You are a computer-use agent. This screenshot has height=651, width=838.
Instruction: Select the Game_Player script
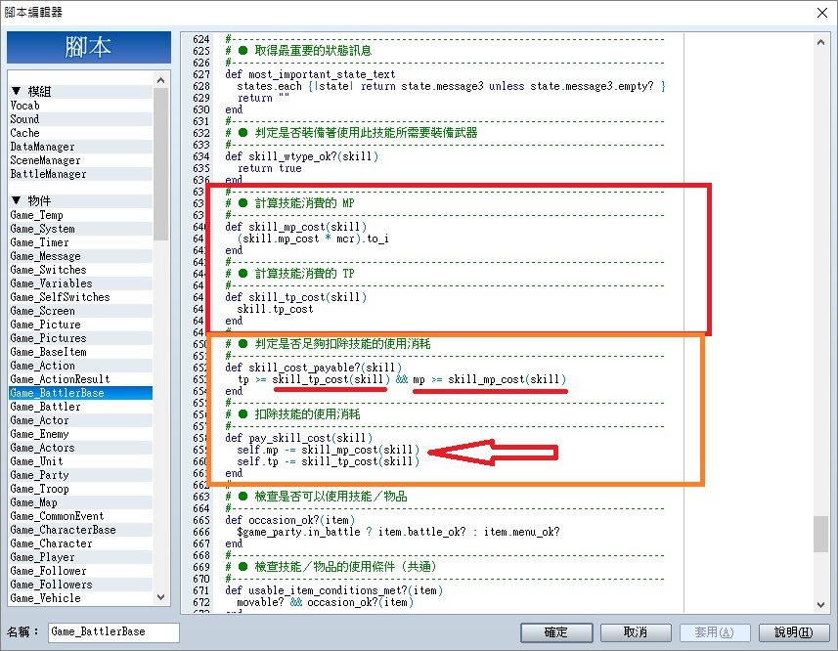(x=81, y=557)
